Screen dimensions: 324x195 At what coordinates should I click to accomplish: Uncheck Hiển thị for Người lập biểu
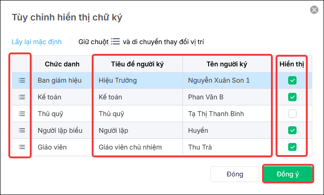[292, 130]
